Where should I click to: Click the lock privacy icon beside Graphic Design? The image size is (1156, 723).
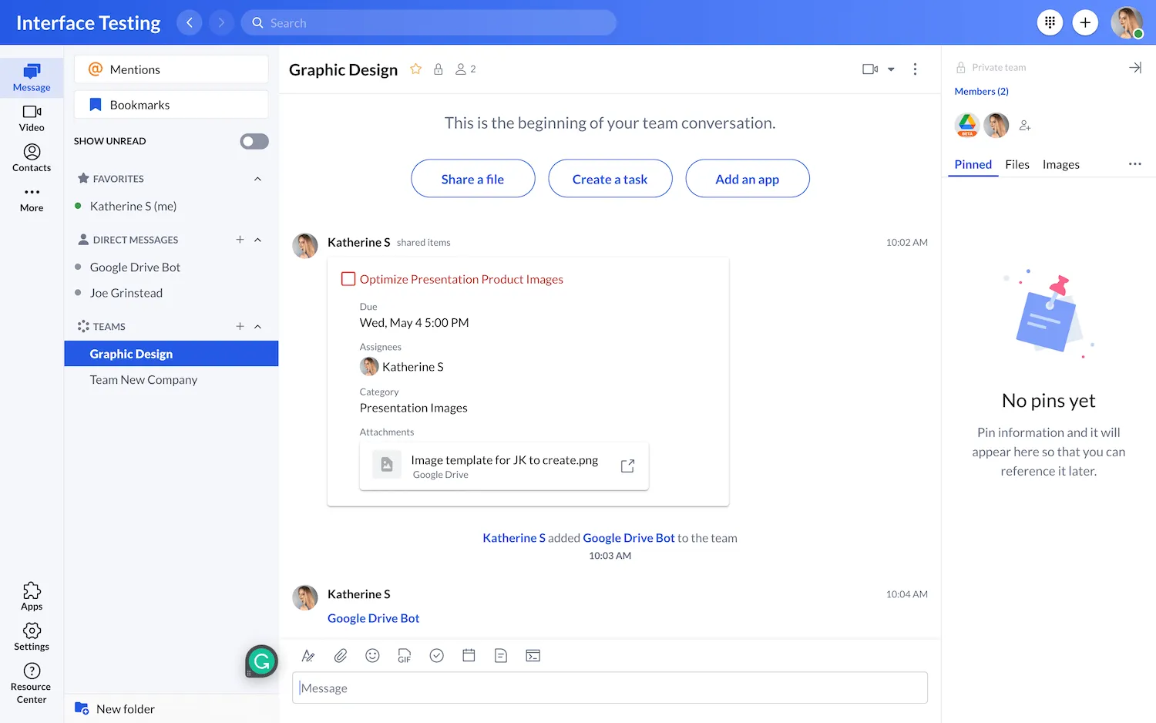point(439,69)
